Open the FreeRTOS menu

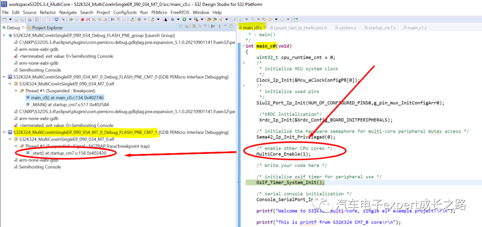(x=180, y=12)
